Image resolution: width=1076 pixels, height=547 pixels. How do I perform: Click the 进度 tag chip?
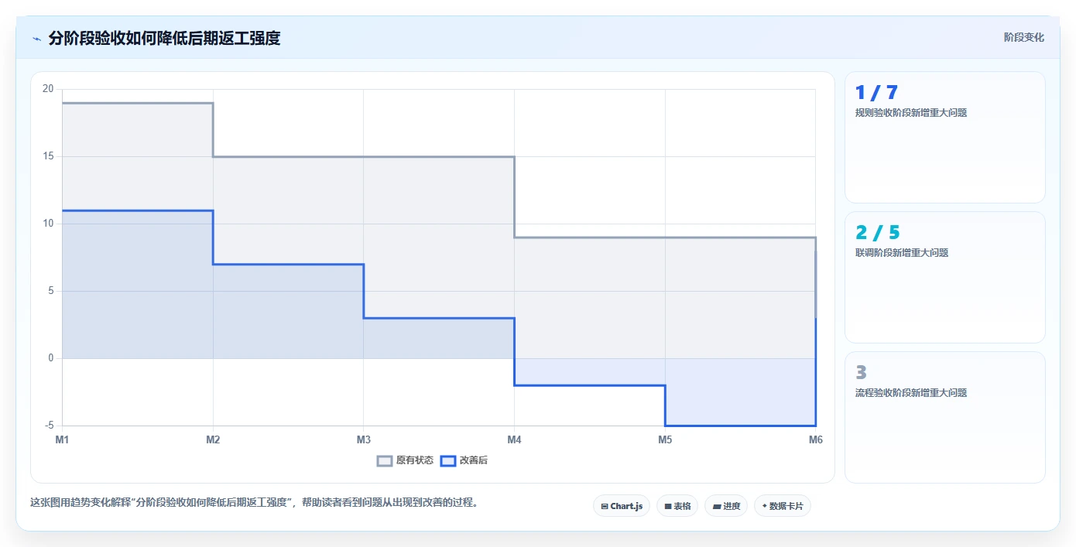pyautogui.click(x=726, y=506)
